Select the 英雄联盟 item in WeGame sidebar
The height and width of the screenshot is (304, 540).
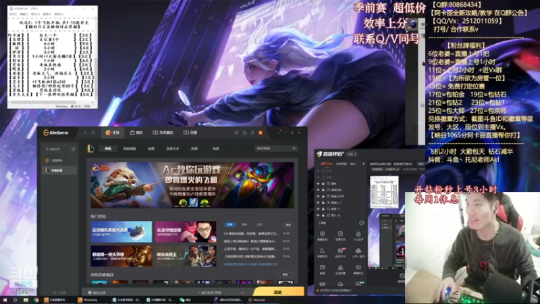pyautogui.click(x=59, y=170)
